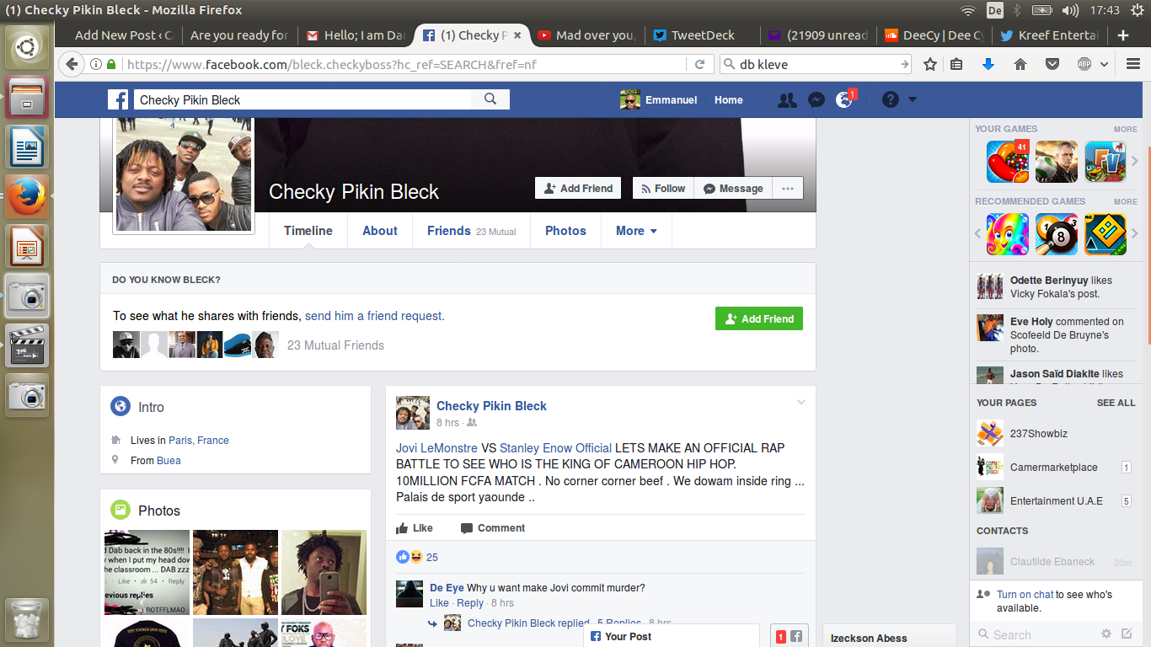Open Candy Crush game icon
1151x647 pixels.
click(1008, 162)
